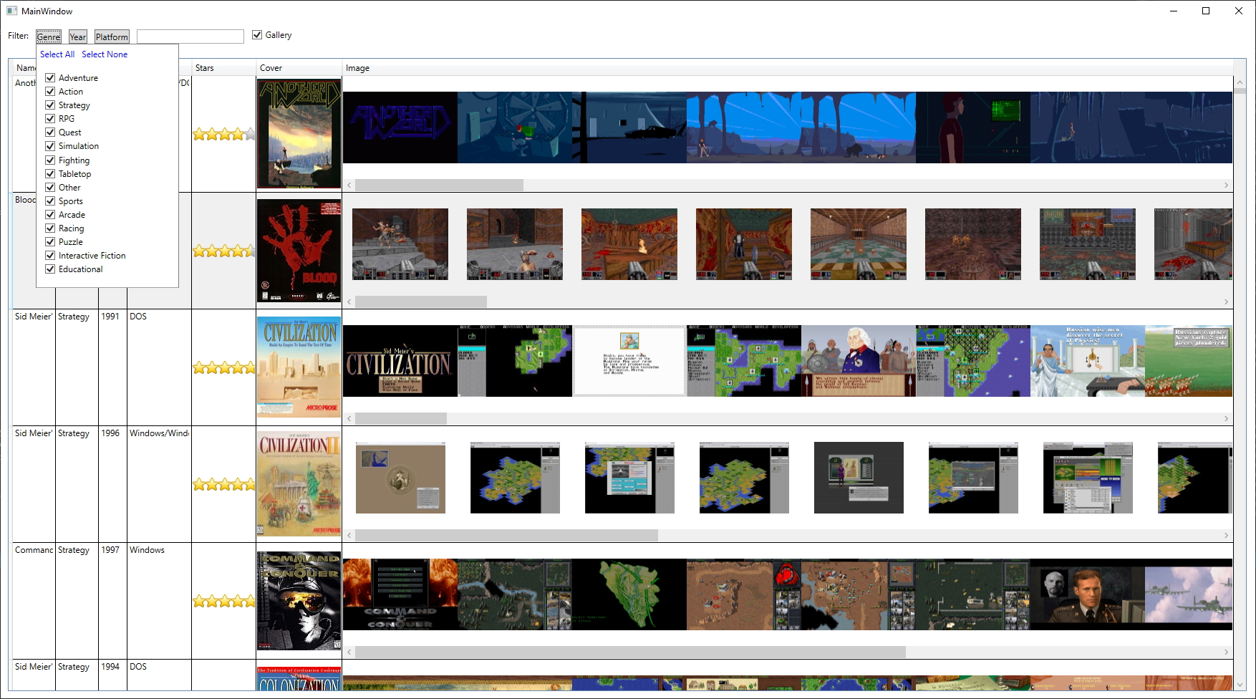
Task: Click the Command & Conquer title screenshot
Action: click(x=400, y=594)
